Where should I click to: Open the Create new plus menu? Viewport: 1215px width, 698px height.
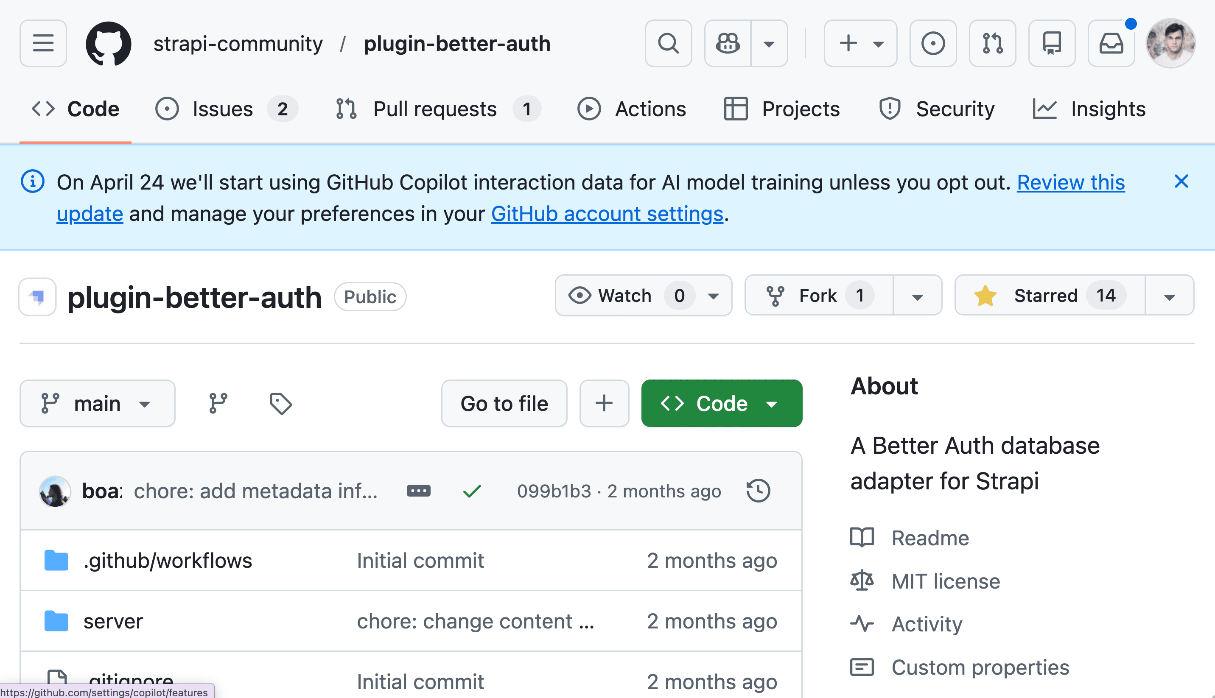coord(860,43)
